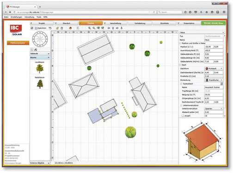Expand the Gebäude category dropdown
This screenshot has height=173, width=234.
click(x=40, y=54)
